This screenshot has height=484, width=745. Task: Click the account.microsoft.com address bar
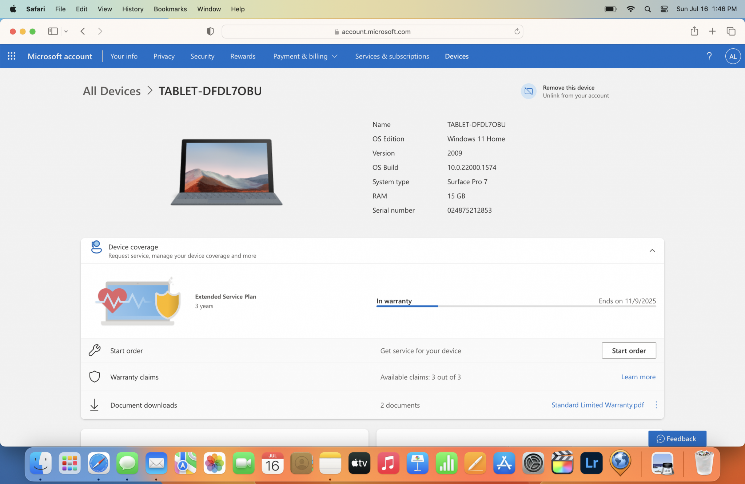tap(372, 31)
